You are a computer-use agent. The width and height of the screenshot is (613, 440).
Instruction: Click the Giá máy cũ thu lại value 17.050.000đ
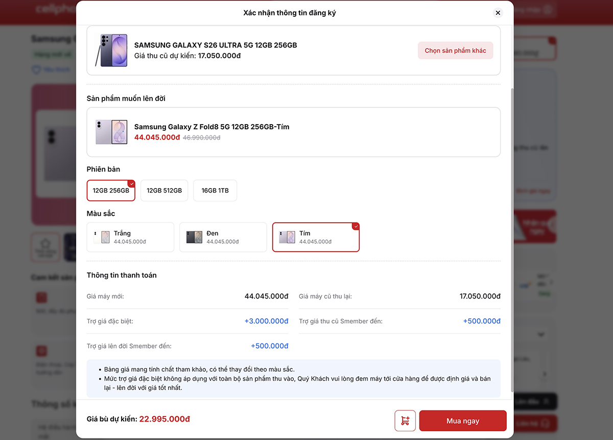[480, 296]
